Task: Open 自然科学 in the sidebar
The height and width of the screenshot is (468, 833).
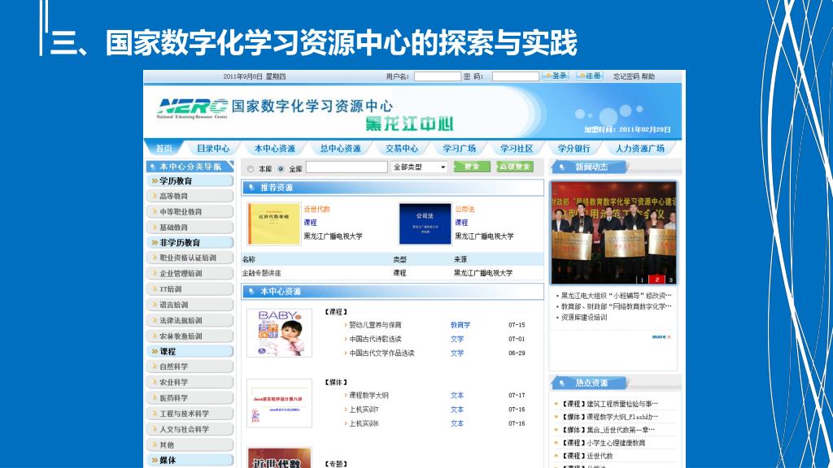Action: coord(190,366)
